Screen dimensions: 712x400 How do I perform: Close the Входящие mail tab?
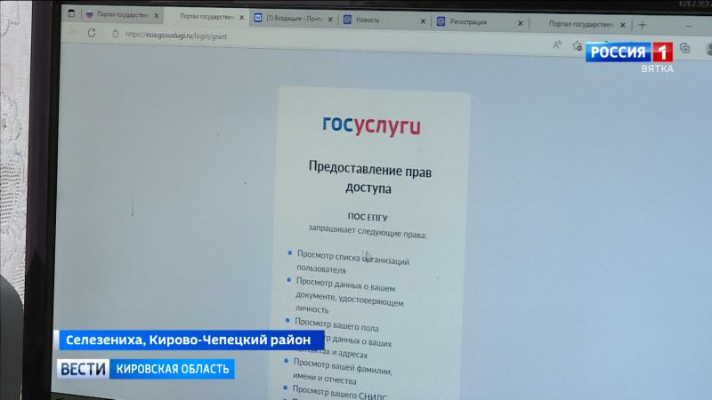click(330, 19)
